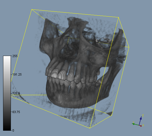Click the bottom corner of the yellow bounding box
152x136 pixels.
pos(90,128)
